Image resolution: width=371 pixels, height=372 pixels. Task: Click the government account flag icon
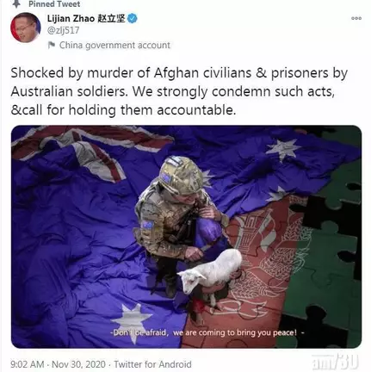[52, 45]
